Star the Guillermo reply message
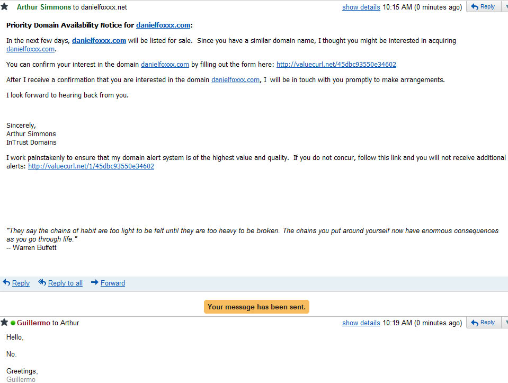This screenshot has height=383, width=508. [4, 322]
